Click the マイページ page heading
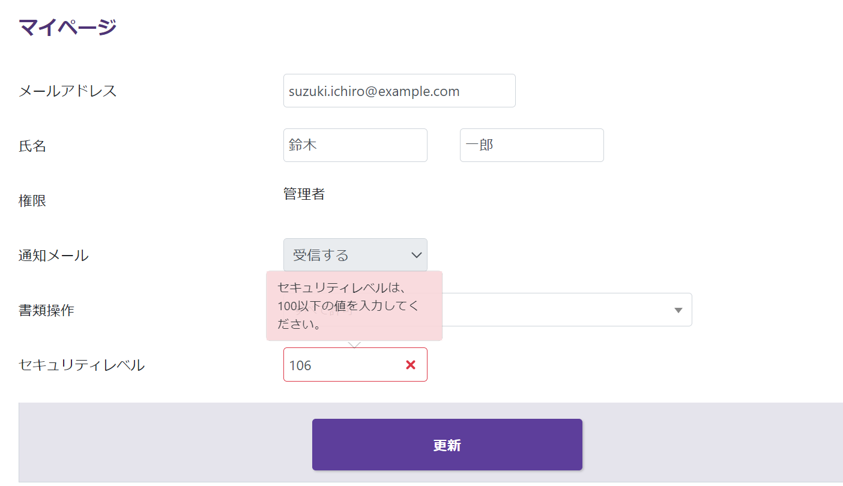 67,28
